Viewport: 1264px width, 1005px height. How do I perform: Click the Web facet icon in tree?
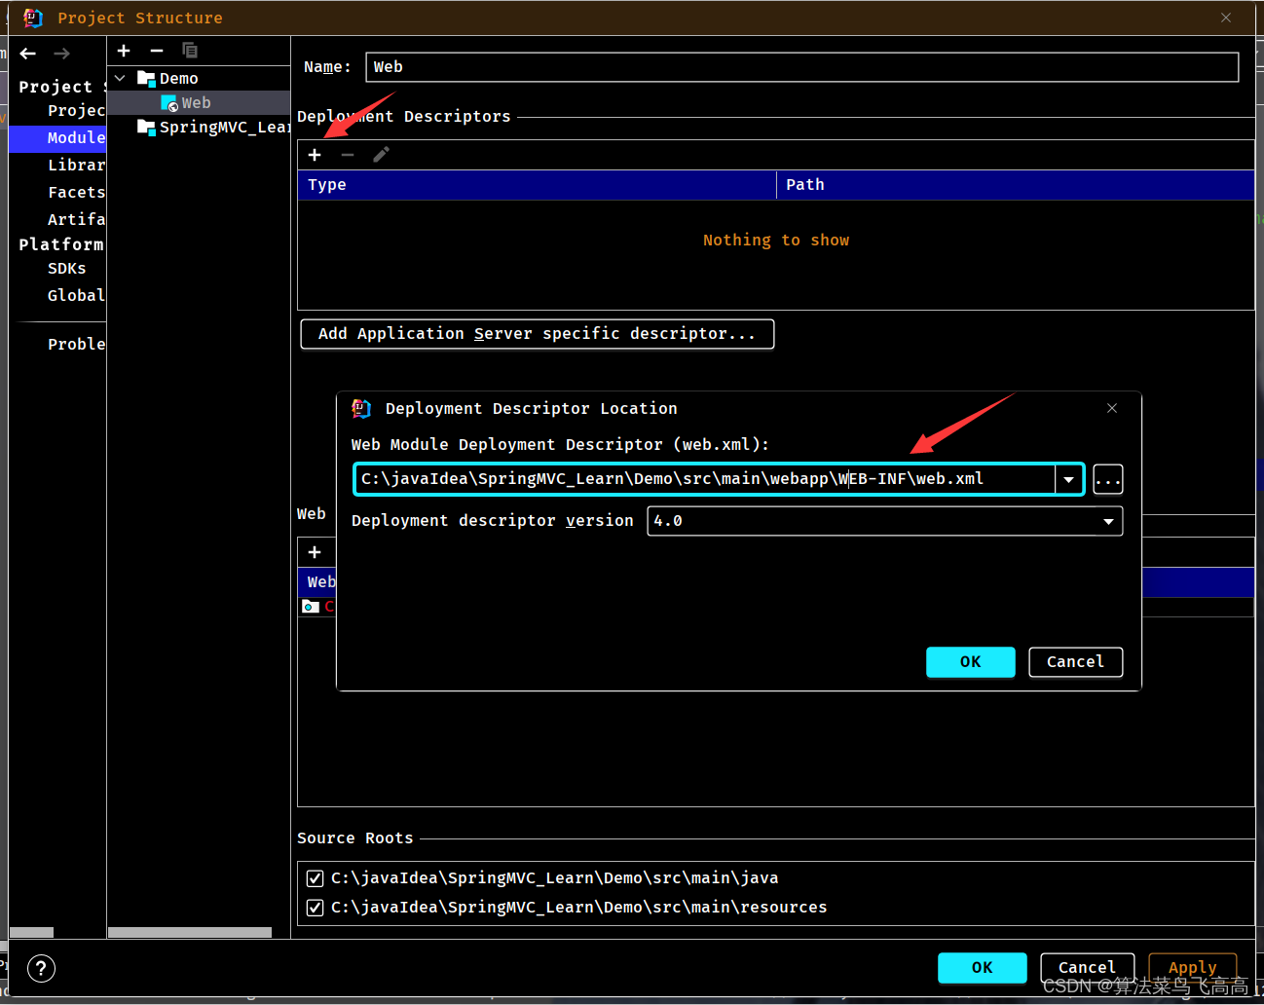click(169, 103)
